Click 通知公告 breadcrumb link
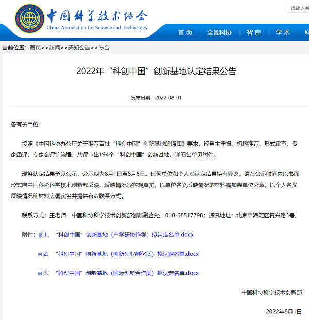This screenshot has width=309, height=320. coord(79,48)
